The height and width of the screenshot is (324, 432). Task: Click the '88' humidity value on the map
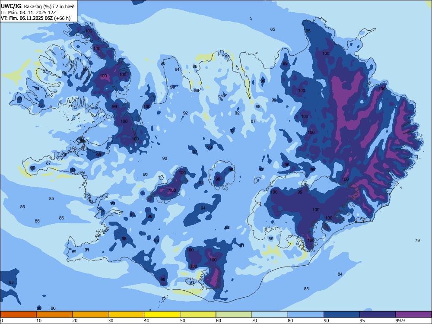(x=258, y=107)
